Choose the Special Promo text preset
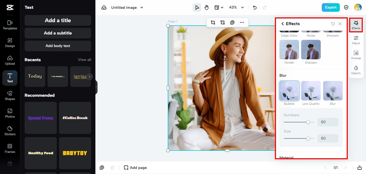This screenshot has height=174, width=366. pos(41,118)
